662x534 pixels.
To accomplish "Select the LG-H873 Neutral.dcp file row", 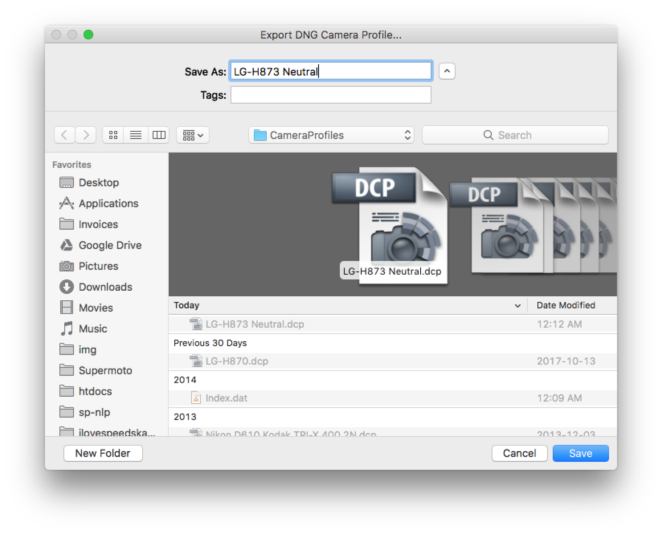I will coord(392,324).
